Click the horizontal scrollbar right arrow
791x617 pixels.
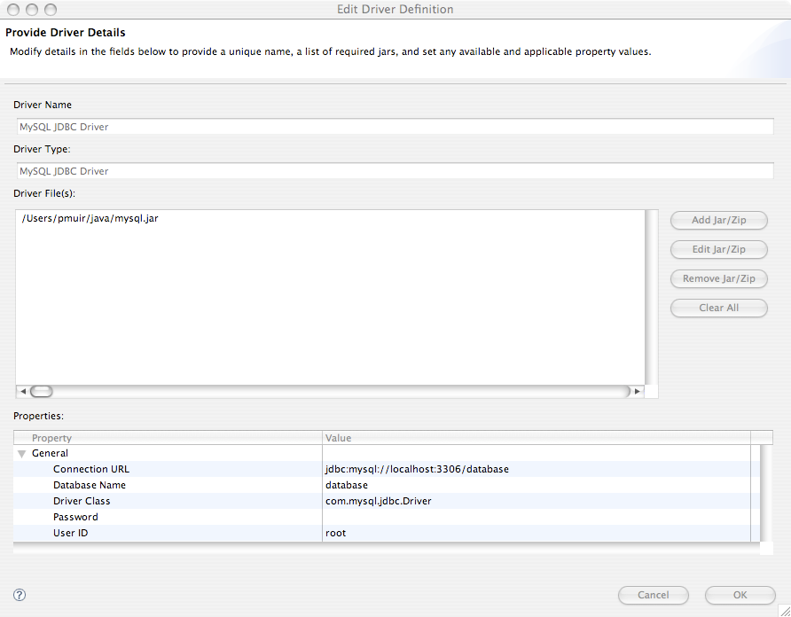(637, 391)
